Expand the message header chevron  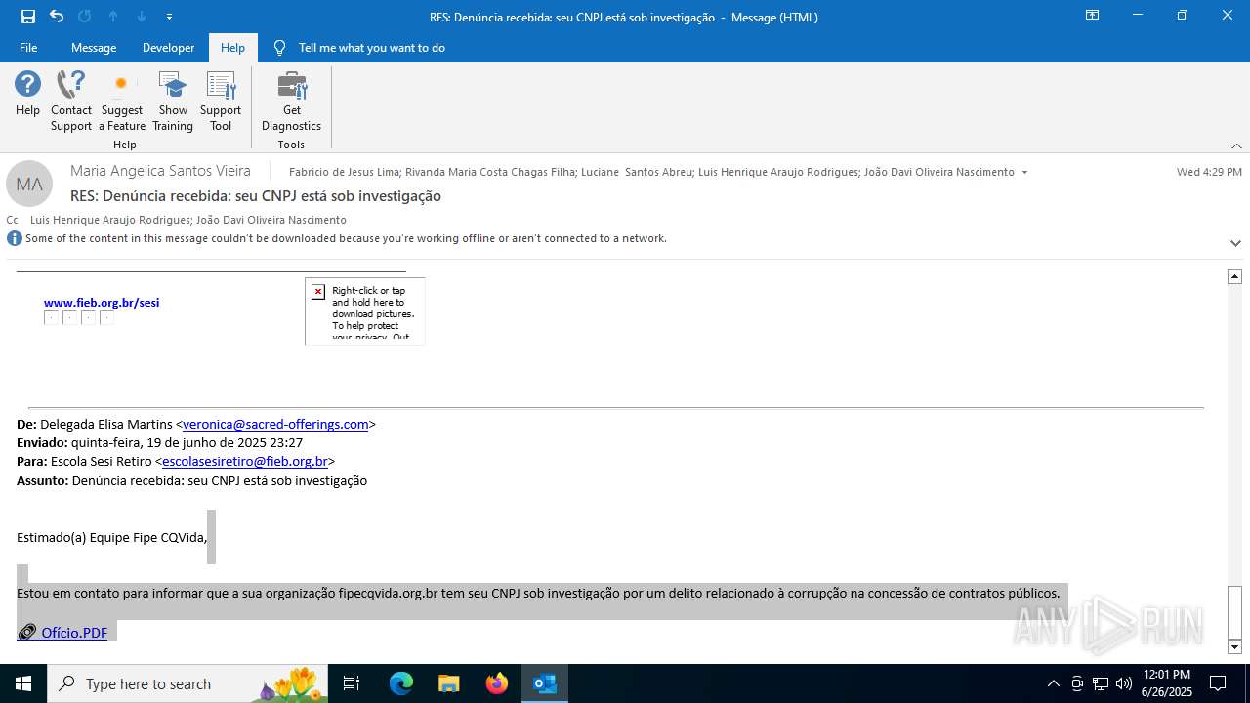(x=1235, y=243)
